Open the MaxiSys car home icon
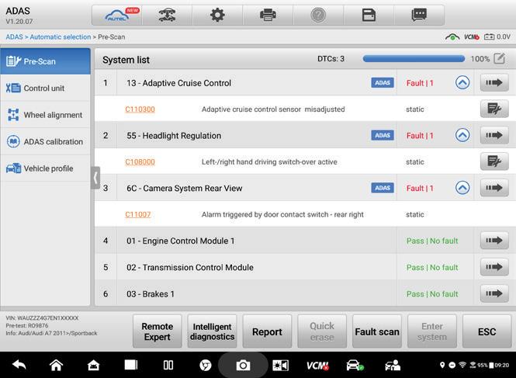Viewport: 516px width, 378px height. click(x=93, y=365)
